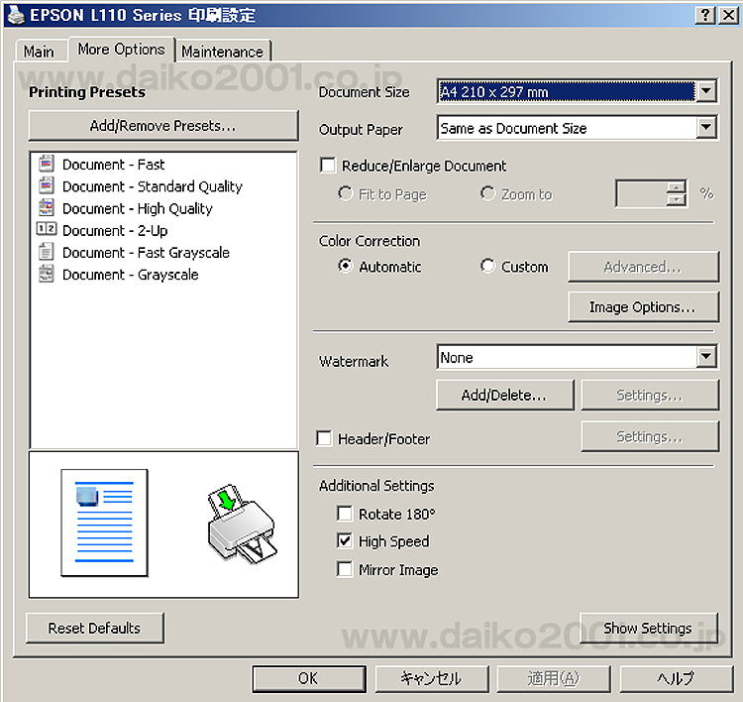The width and height of the screenshot is (743, 702).
Task: Switch to the Main tab
Action: pyautogui.click(x=39, y=51)
